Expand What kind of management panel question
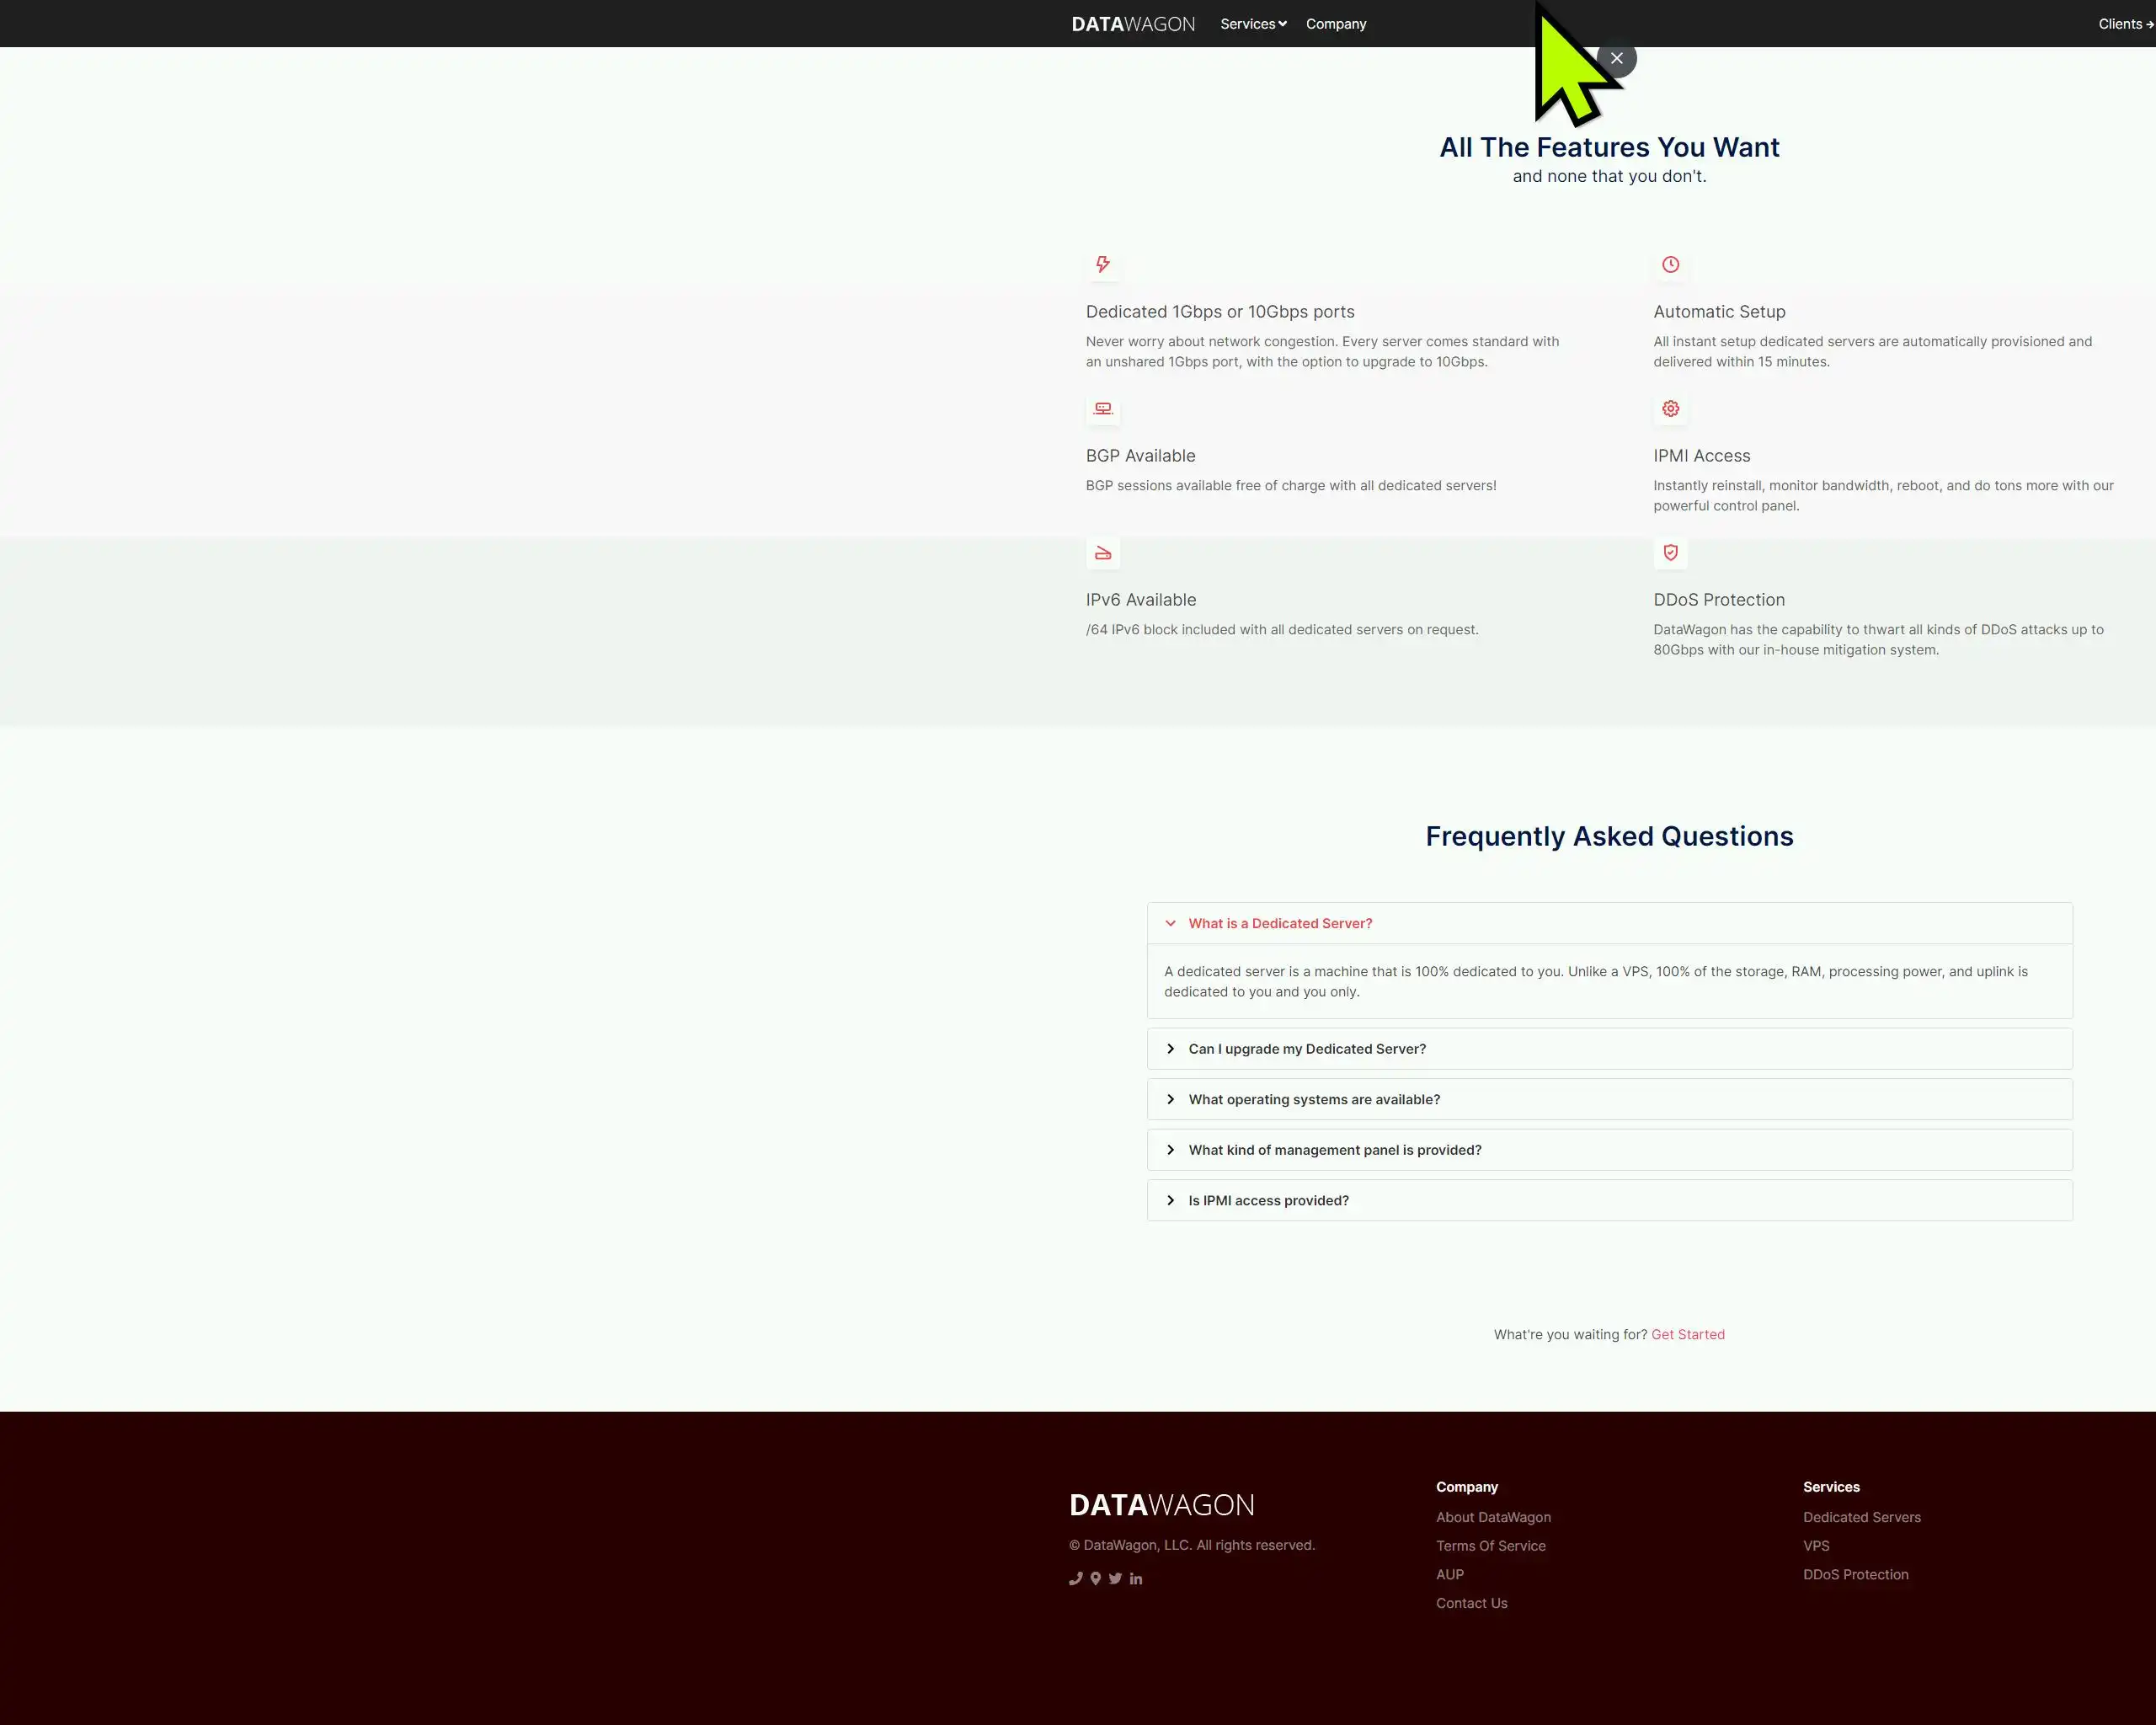2156x1725 pixels. (1334, 1150)
